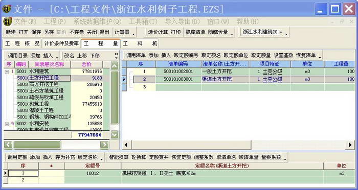Click 砼换算 button
358x190 pixels.
139,157
